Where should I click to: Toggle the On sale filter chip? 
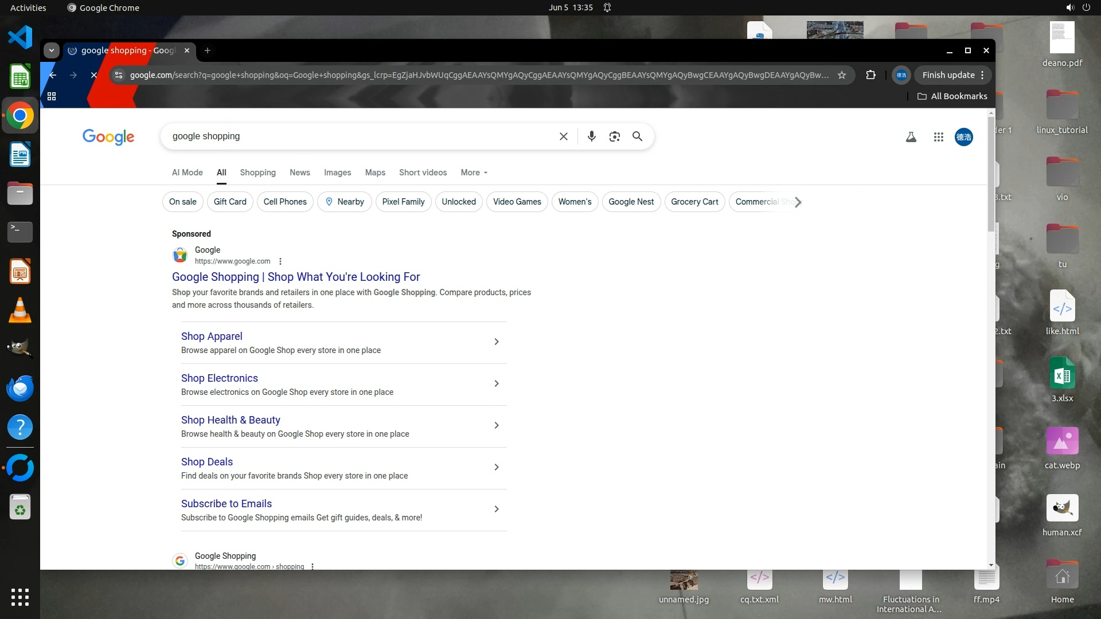click(x=182, y=202)
